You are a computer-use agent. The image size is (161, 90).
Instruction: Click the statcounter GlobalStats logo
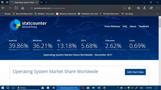coord(28,25)
